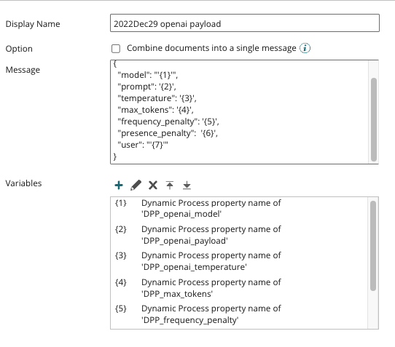The image size is (395, 347).
Task: Select variable {2} DPP_openai_payload
Action: (x=239, y=235)
